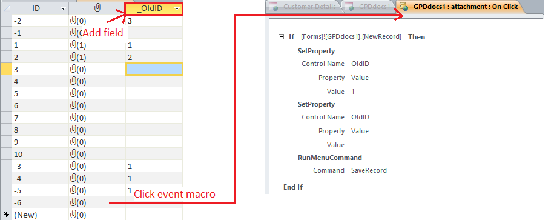Switch to the GPDdocs1 form tab
Viewport: 554px width, 220px height.
(x=369, y=7)
